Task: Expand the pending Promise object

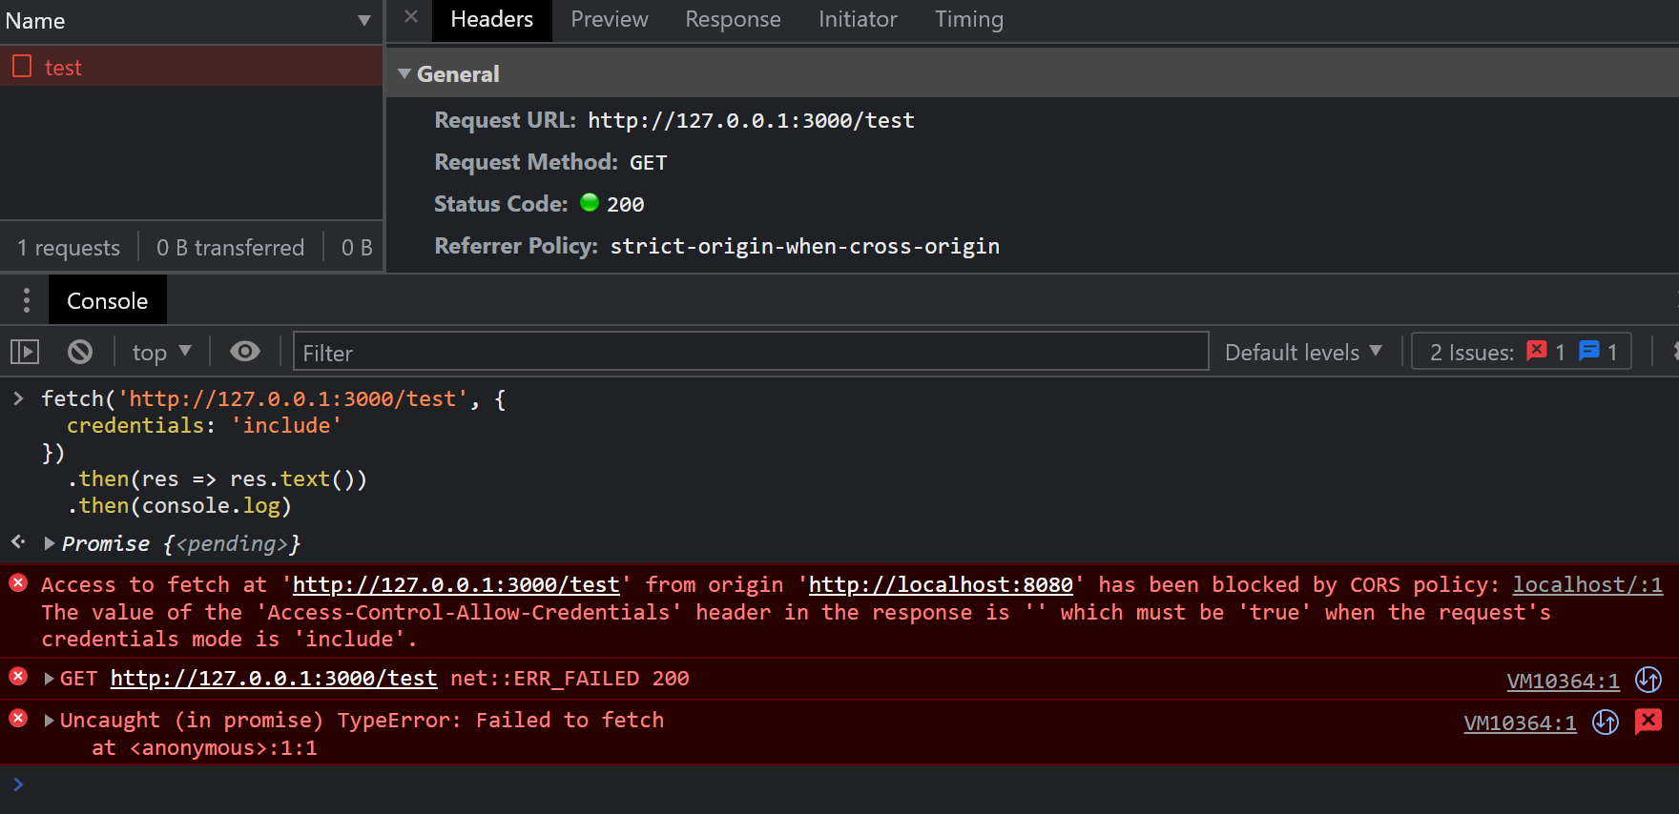Action: [x=50, y=543]
